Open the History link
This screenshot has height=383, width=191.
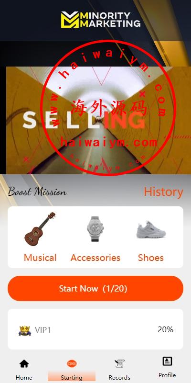pos(163,192)
